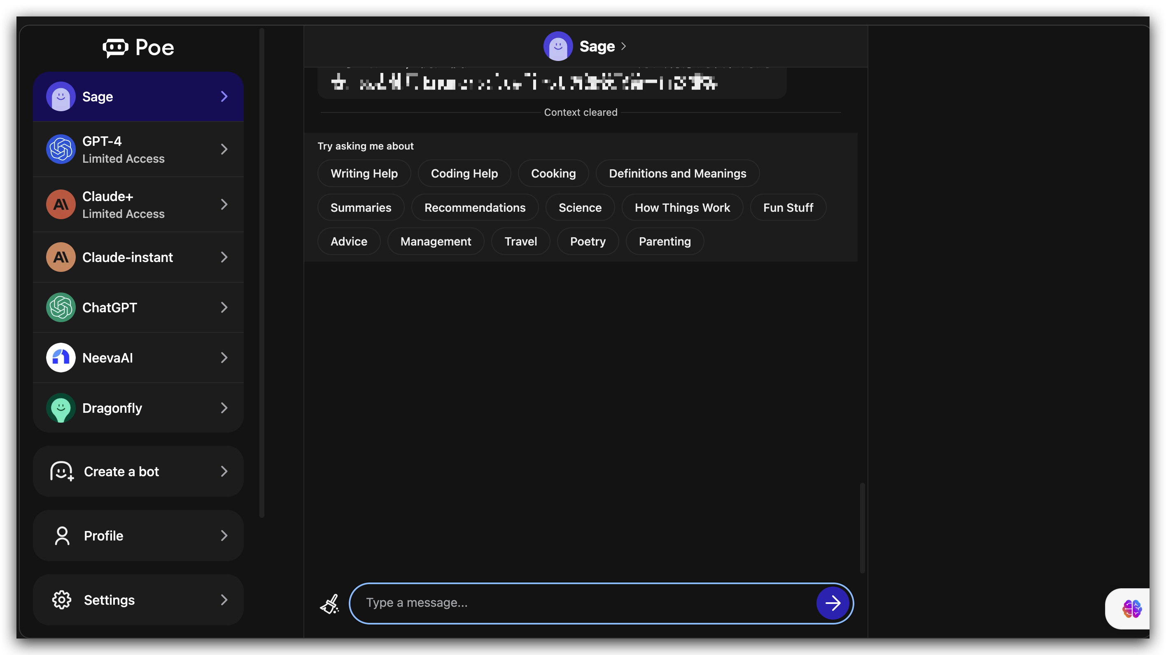Screen dimensions: 1166x655
Task: Open the Settings page
Action: pyautogui.click(x=138, y=600)
